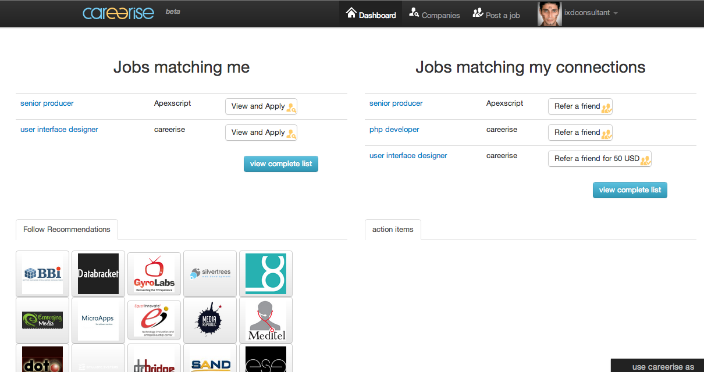Screen dimensions: 704x372
Task: View complete list for connections' jobs
Action: [x=630, y=190]
